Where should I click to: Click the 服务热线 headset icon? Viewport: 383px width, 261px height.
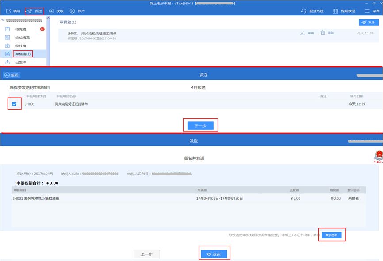304,11
